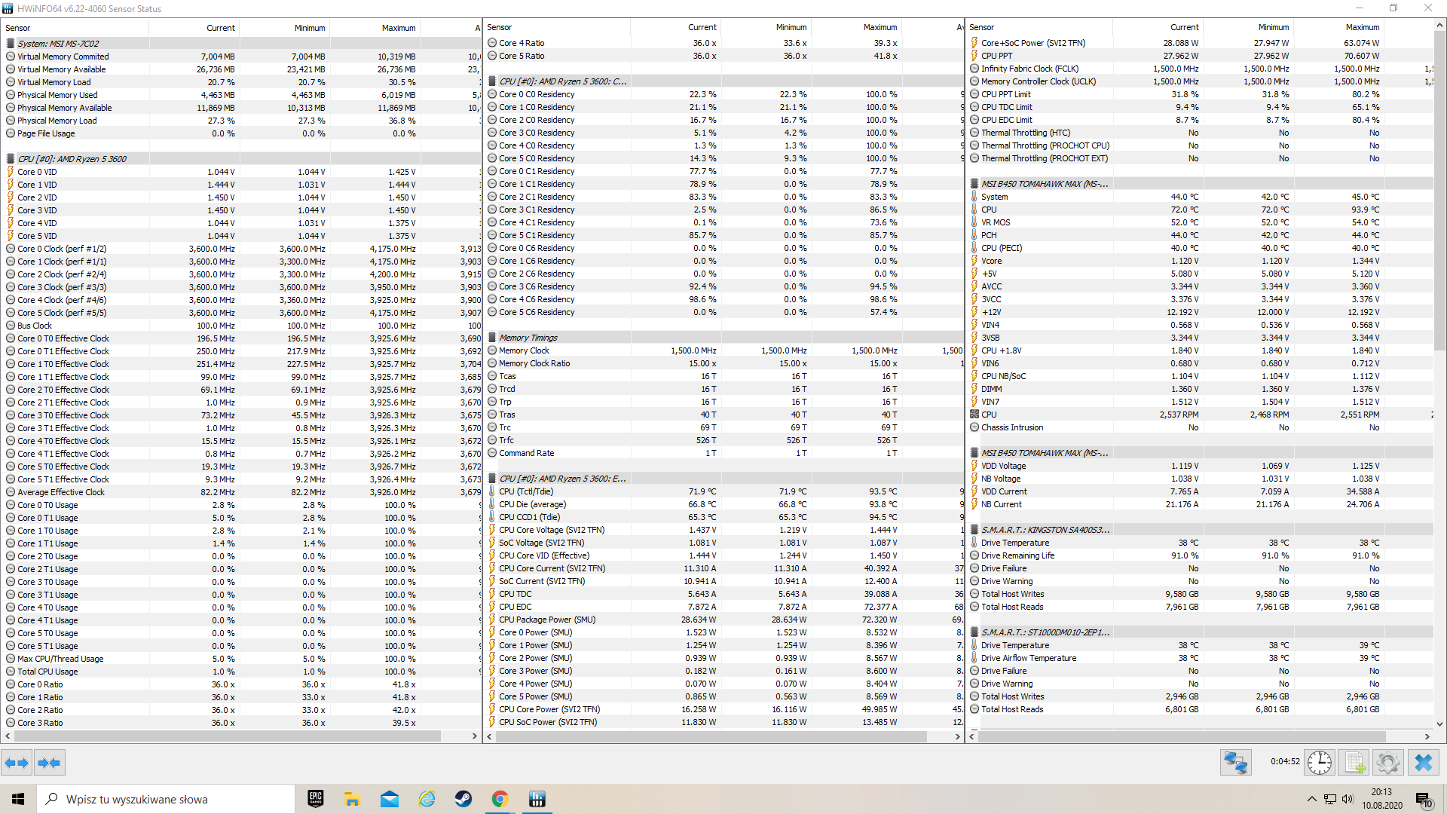Launch Epic Games from the taskbar
Screen dimensions: 1447x814
(x=316, y=799)
